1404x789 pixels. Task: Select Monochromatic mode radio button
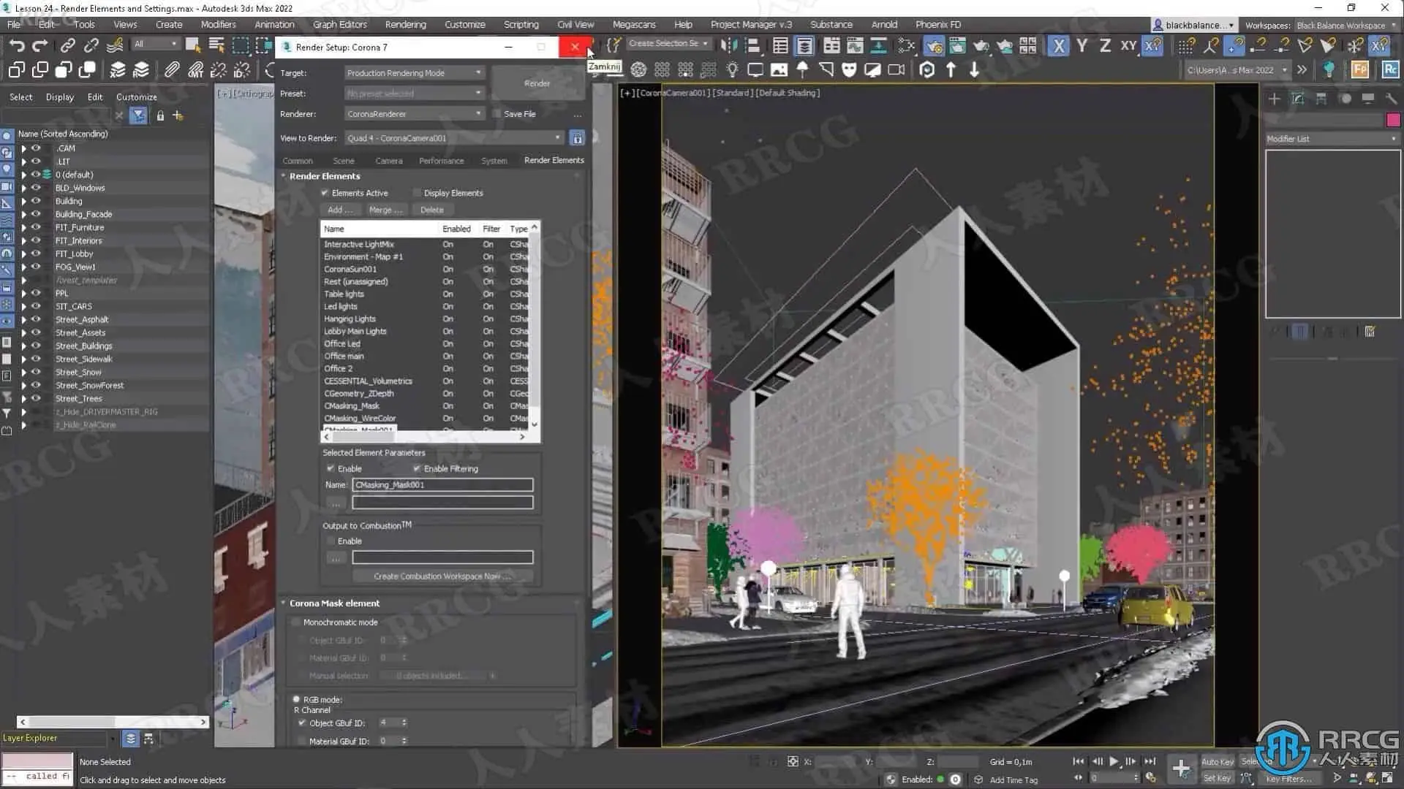[x=296, y=622]
